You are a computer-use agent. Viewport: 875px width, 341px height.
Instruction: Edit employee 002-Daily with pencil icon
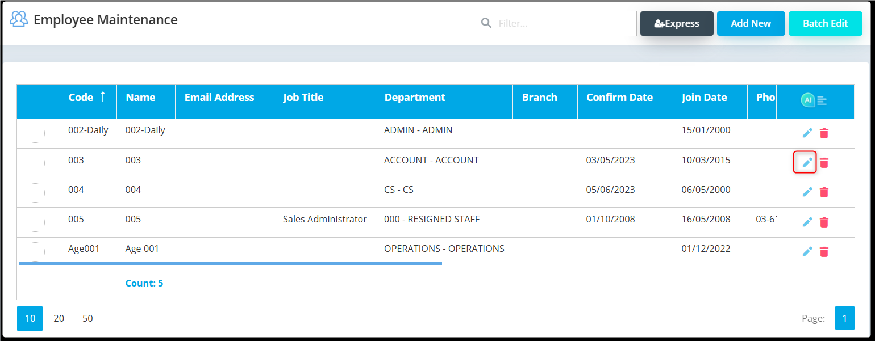tap(807, 133)
